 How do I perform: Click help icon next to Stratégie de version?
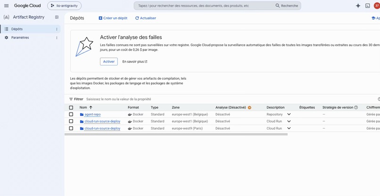click(356, 107)
